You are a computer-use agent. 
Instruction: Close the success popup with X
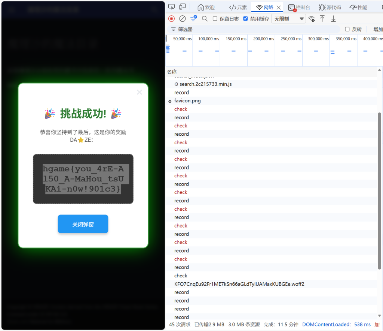140,92
